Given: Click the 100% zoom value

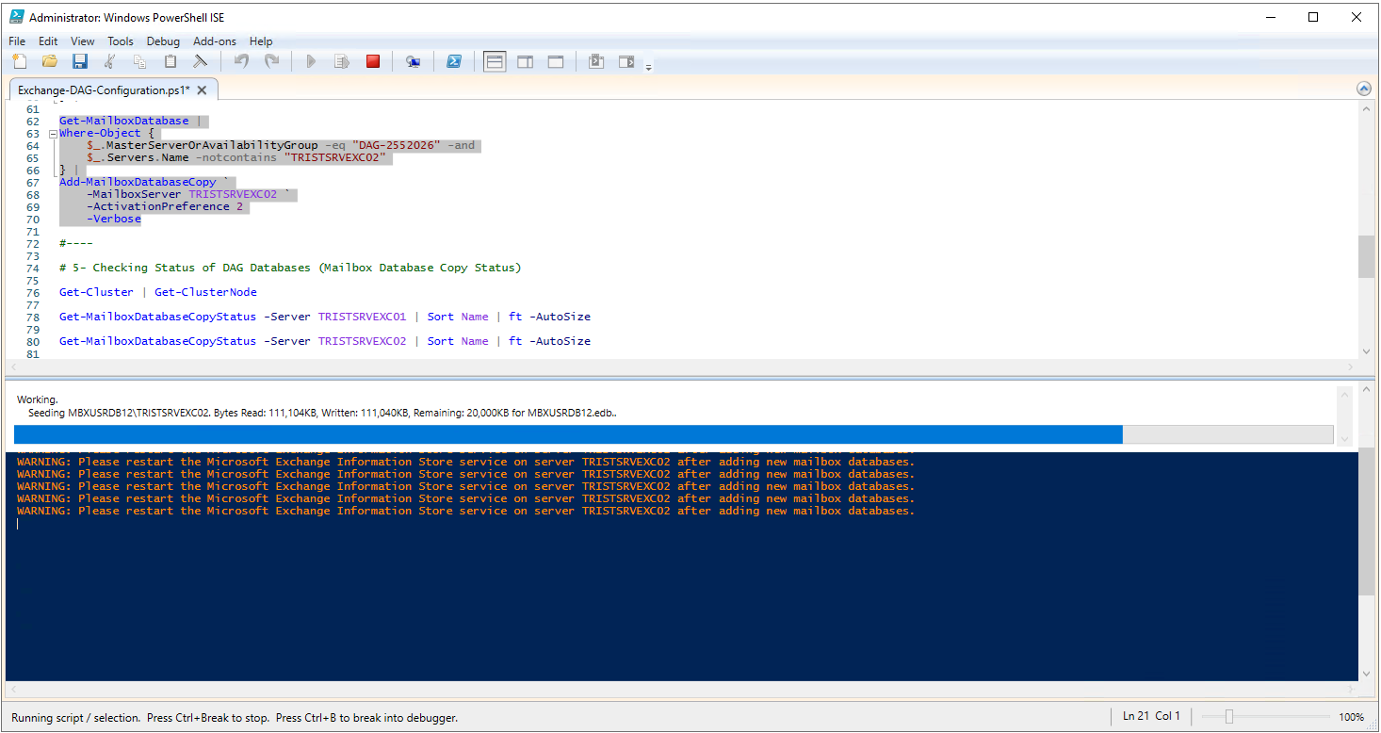Looking at the screenshot, I should pyautogui.click(x=1352, y=717).
